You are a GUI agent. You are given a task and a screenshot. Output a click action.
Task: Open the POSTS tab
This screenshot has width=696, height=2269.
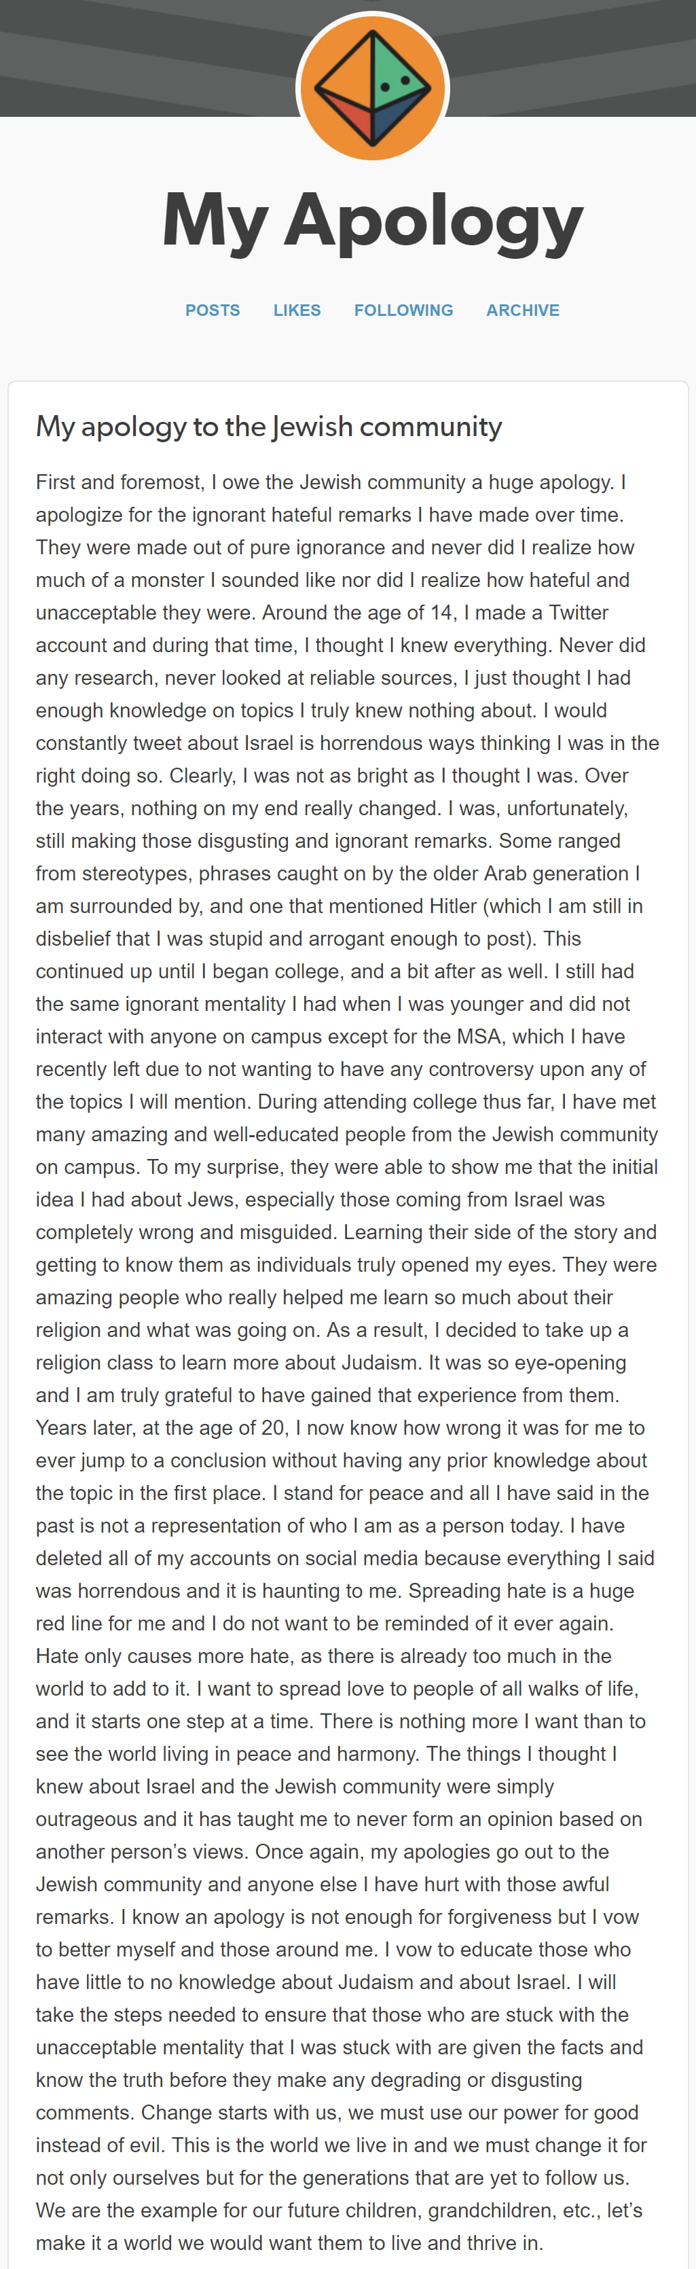pos(212,310)
